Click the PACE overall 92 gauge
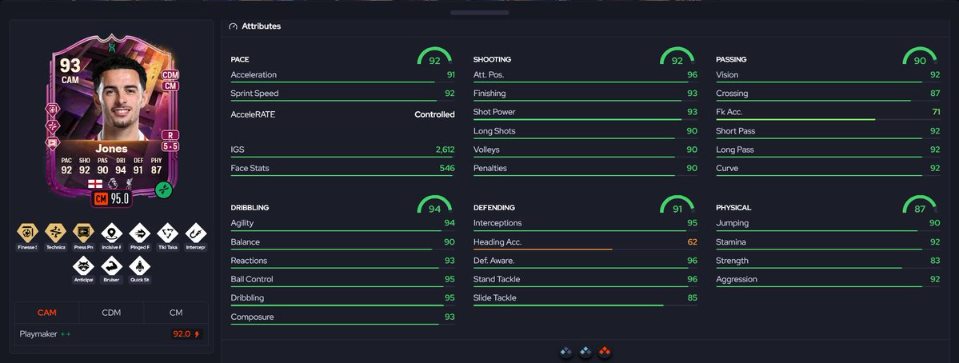The width and height of the screenshot is (959, 363). tap(434, 57)
